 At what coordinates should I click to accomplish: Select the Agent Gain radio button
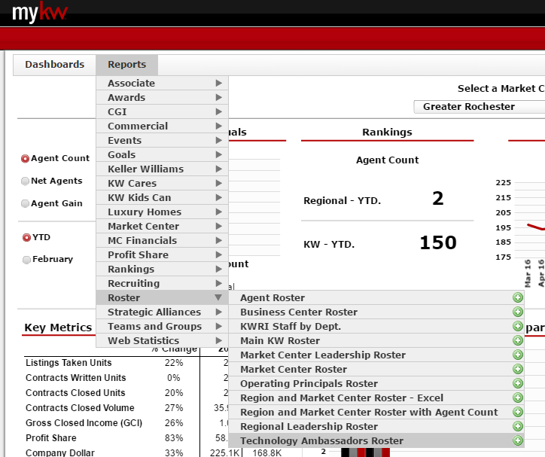tap(25, 203)
